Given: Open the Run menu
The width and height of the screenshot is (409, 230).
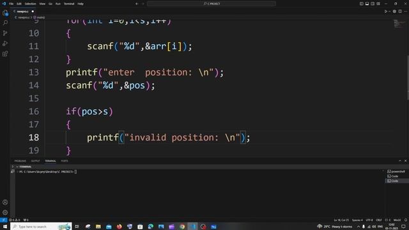Looking at the screenshot, I should click(58, 4).
